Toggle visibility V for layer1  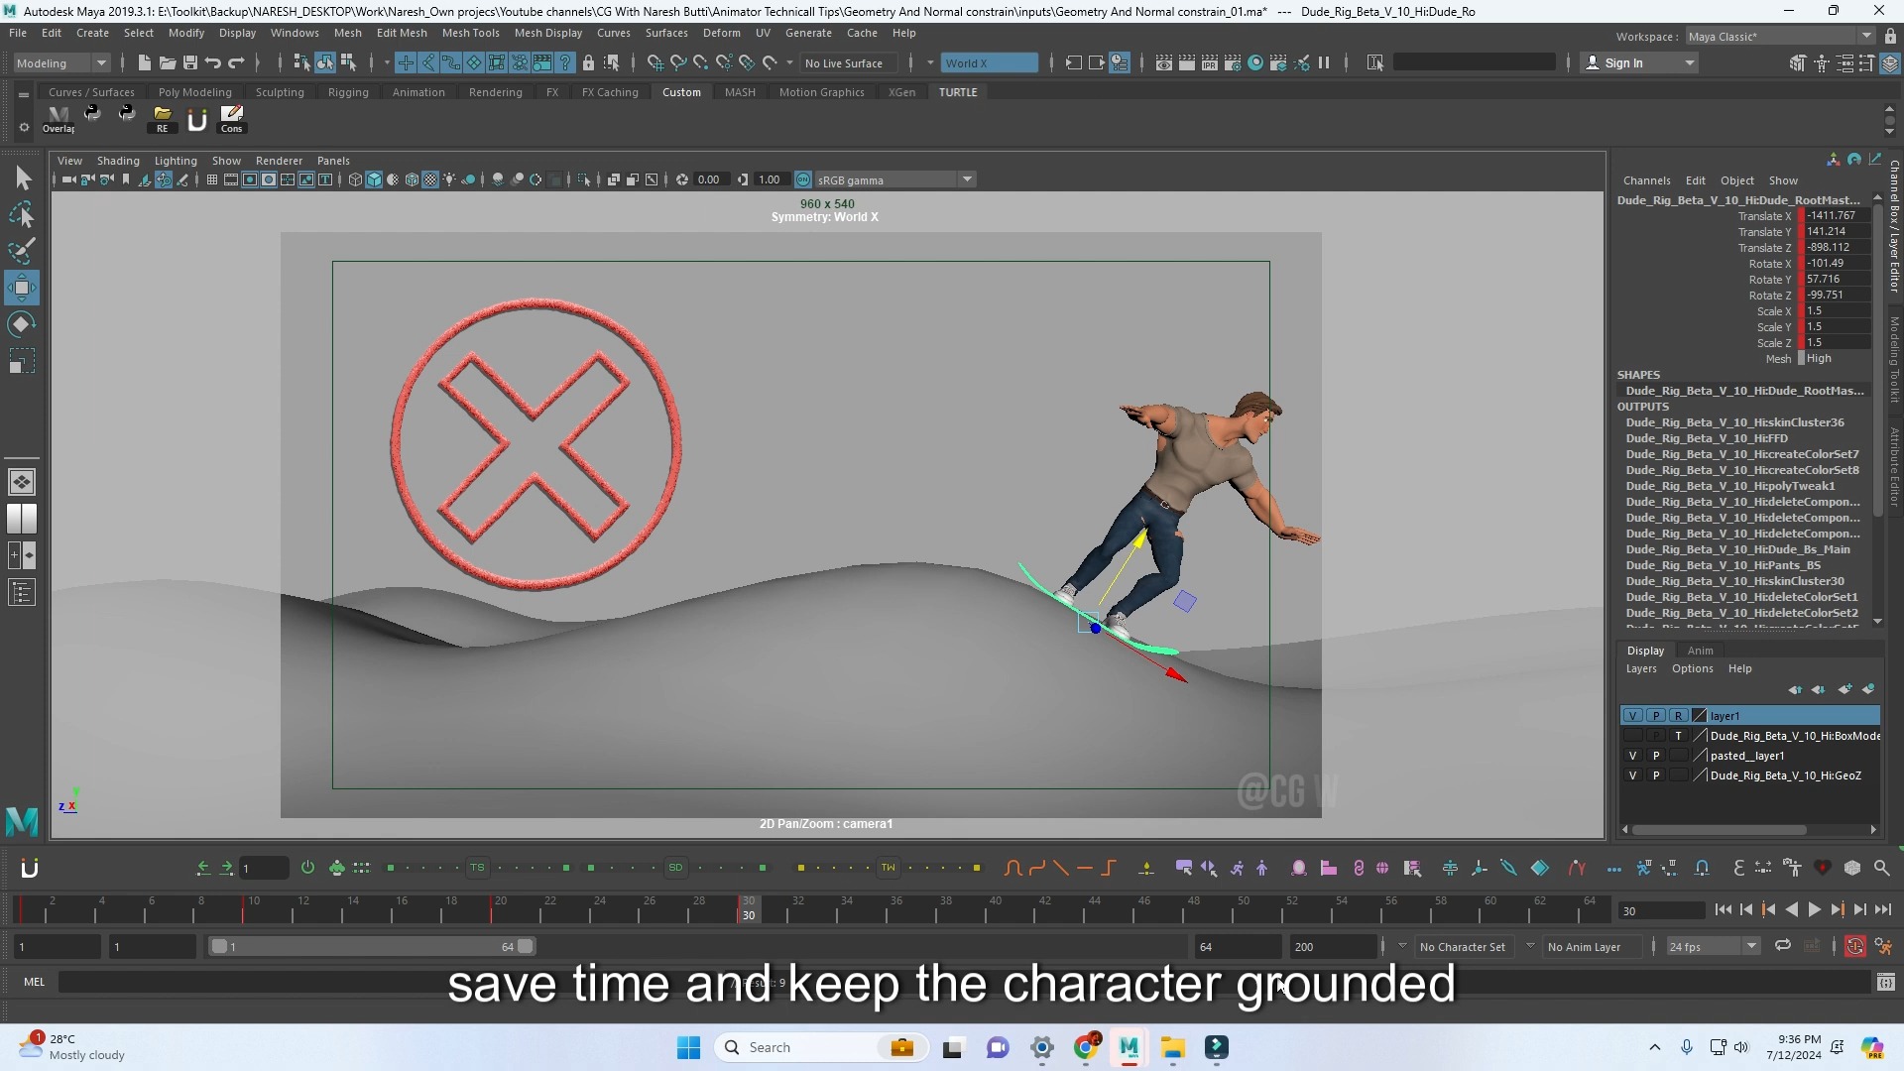click(1632, 715)
